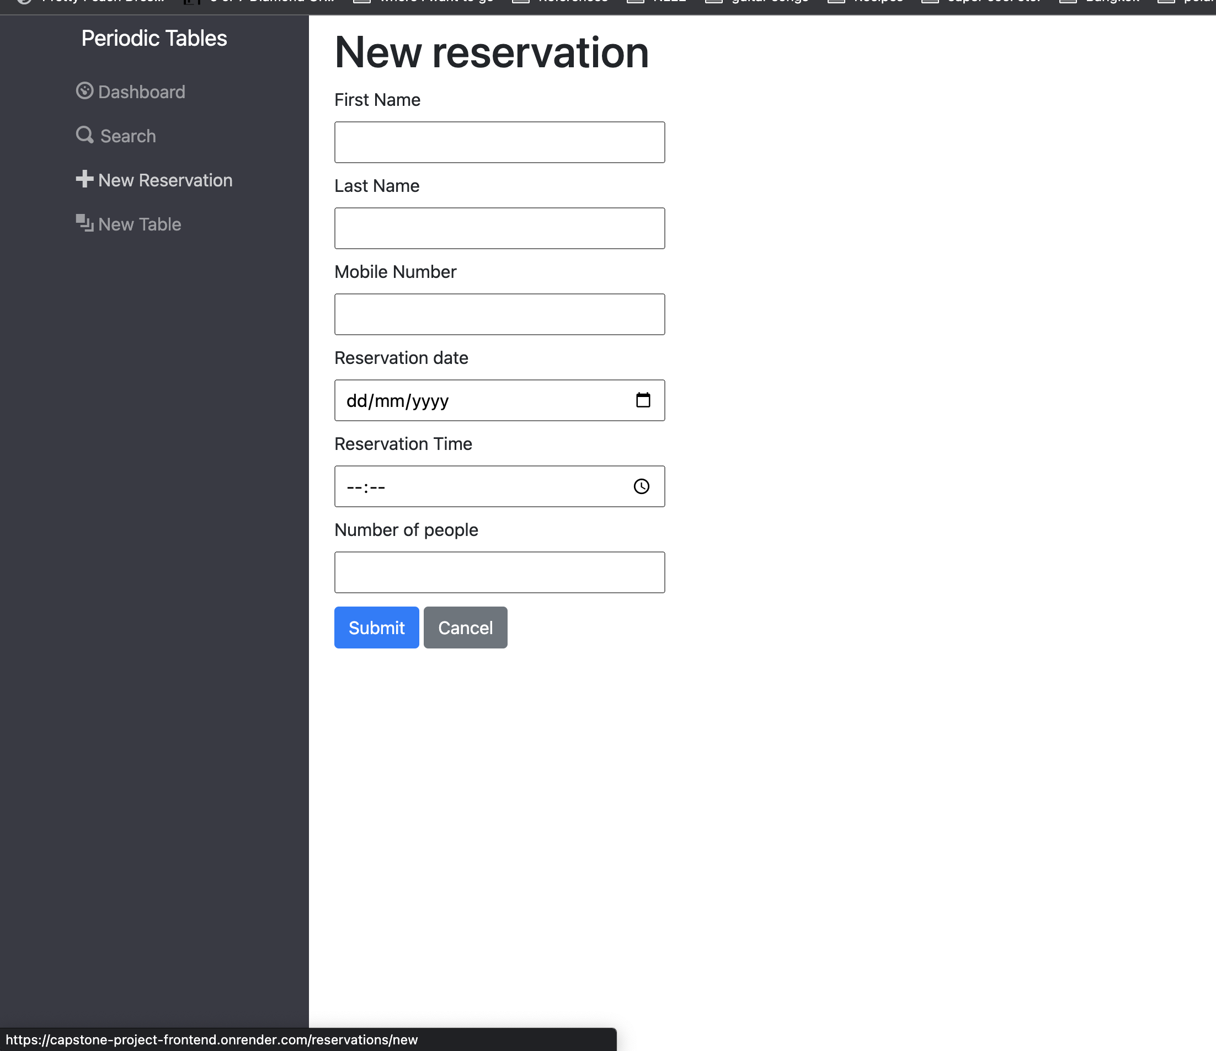Cancel the reservation form

[x=465, y=627]
